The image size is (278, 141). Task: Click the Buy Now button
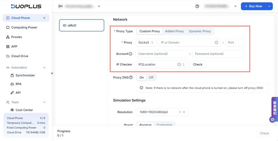(x=253, y=6)
